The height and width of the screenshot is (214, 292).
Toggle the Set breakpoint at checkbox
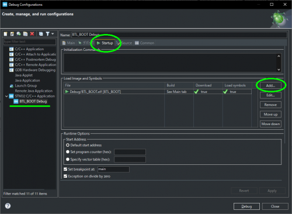tap(65, 169)
